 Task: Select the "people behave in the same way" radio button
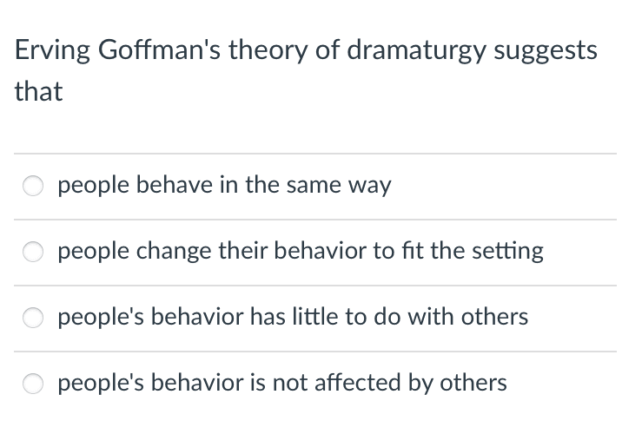34,187
